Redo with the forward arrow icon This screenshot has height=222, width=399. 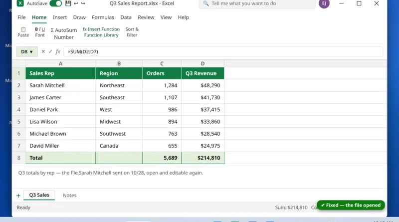[83, 3]
